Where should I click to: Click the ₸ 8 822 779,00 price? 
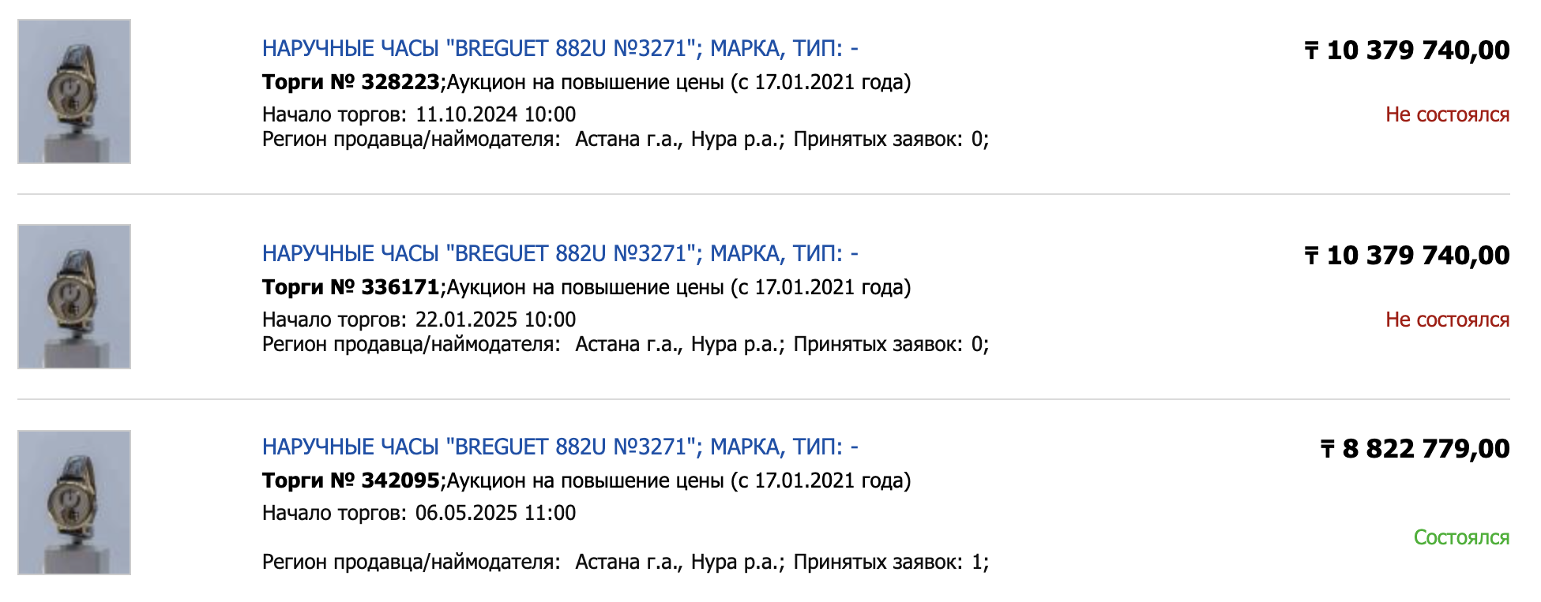pos(1415,449)
